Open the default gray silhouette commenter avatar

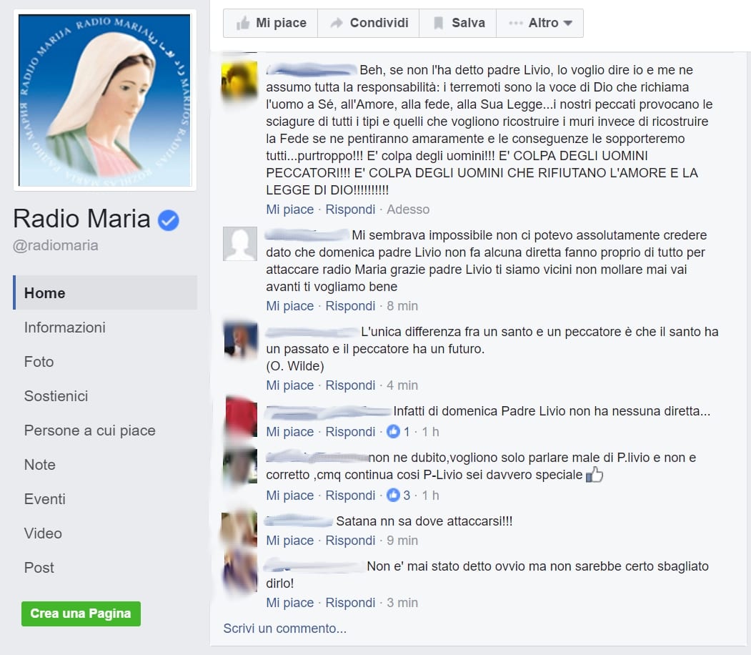pos(240,244)
